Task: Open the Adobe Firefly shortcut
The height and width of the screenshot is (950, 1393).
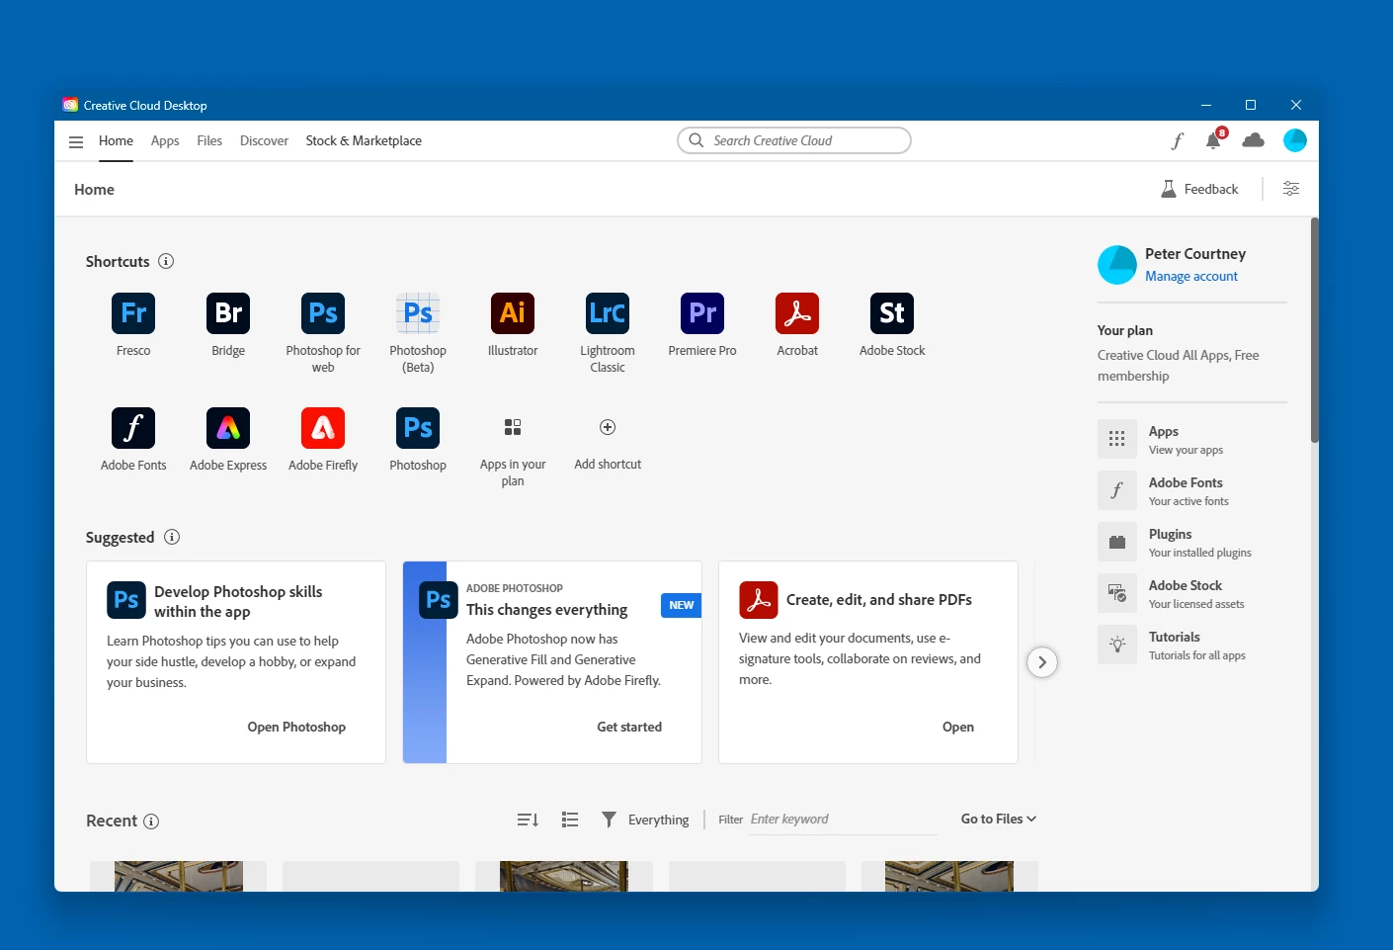Action: click(x=323, y=428)
